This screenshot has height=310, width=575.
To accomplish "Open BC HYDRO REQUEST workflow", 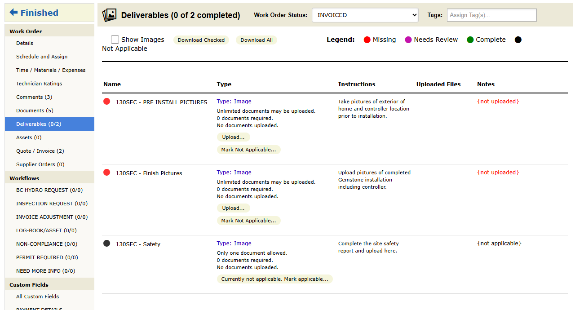I will coord(49,190).
